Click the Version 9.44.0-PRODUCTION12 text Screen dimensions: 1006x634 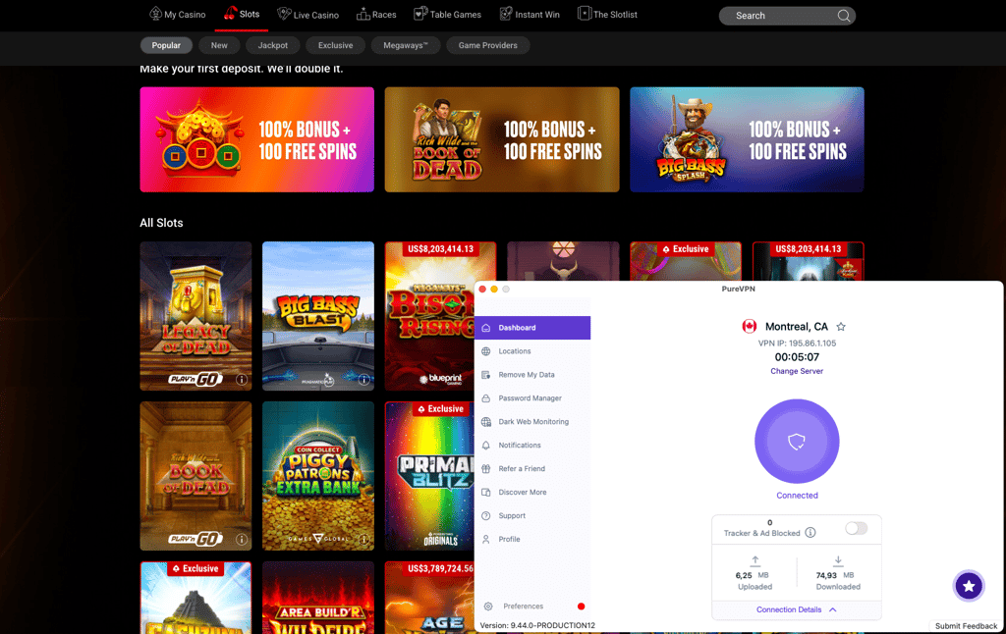point(537,626)
